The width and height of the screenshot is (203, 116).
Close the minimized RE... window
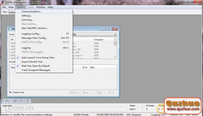28,101
